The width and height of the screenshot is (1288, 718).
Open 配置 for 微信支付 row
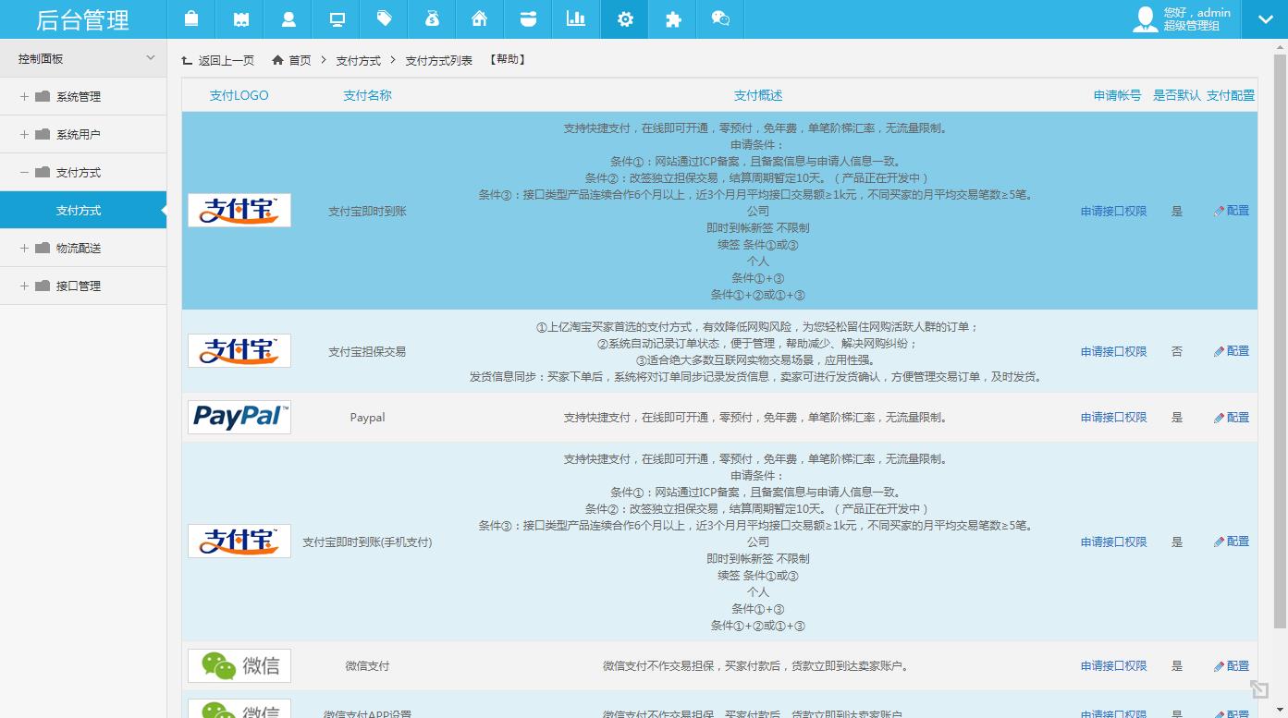coord(1232,665)
